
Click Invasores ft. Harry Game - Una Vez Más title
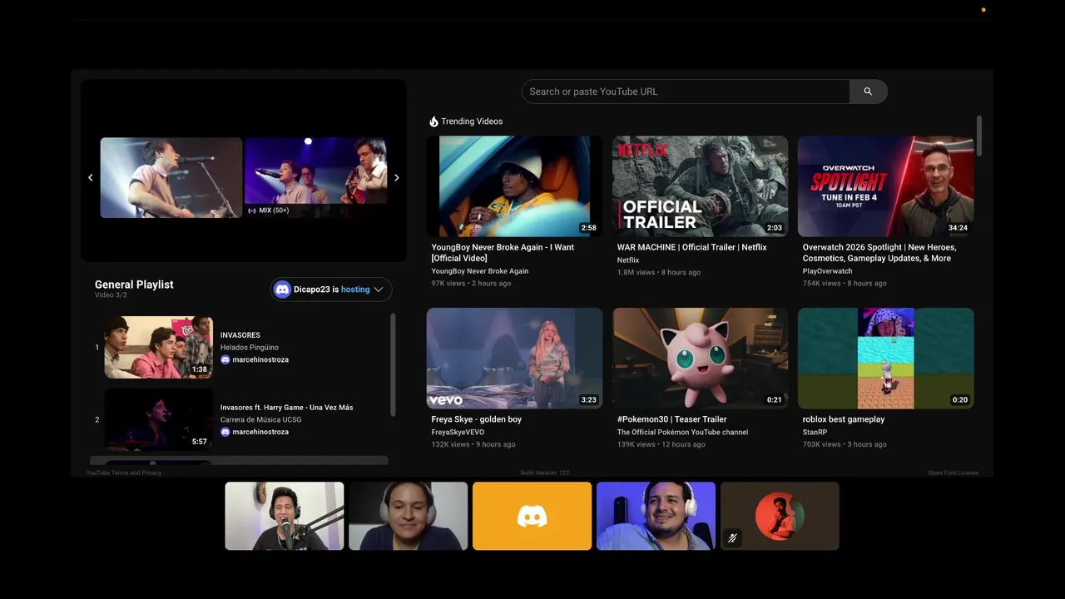[286, 408]
